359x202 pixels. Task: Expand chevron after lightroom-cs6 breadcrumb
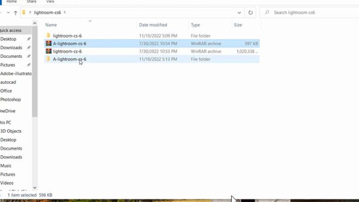(x=65, y=13)
